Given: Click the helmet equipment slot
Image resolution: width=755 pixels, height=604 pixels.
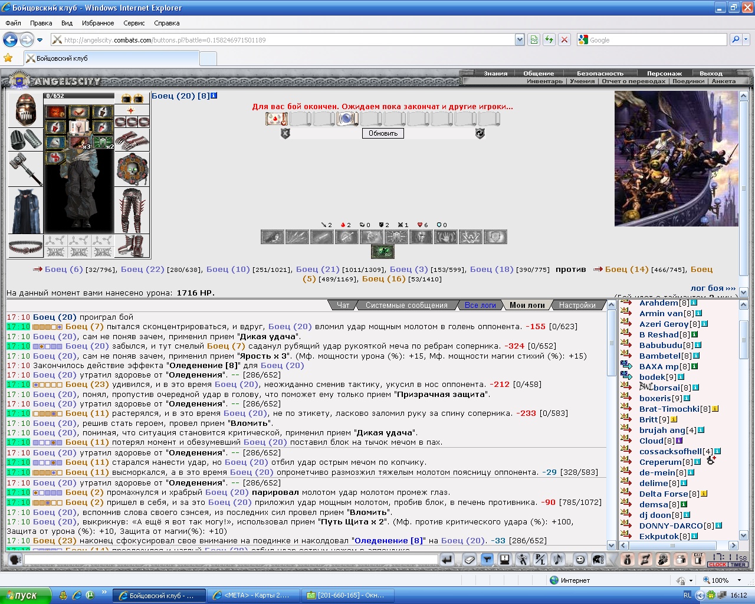Looking at the screenshot, I should (x=25, y=110).
